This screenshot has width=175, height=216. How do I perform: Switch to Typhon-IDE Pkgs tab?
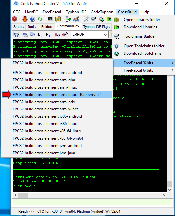pyautogui.click(x=96, y=27)
